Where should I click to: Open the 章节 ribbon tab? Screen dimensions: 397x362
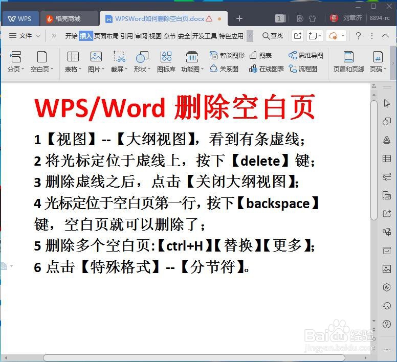170,36
